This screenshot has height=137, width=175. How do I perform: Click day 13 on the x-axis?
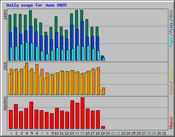72,133
